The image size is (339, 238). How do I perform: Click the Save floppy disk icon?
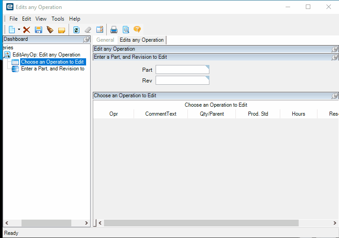39,30
